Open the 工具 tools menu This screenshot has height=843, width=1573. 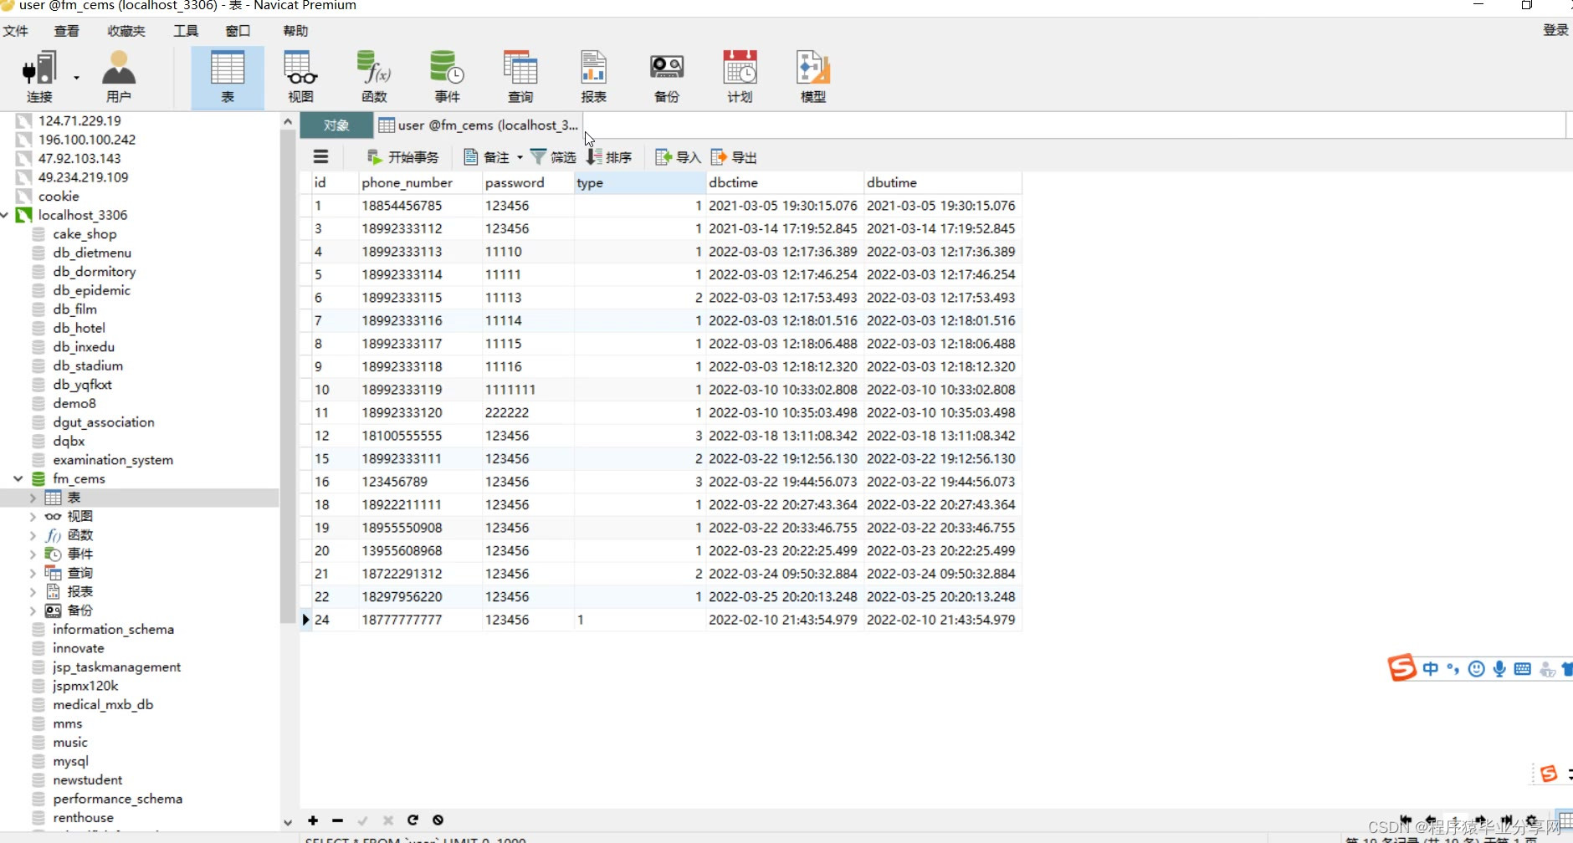tap(186, 31)
